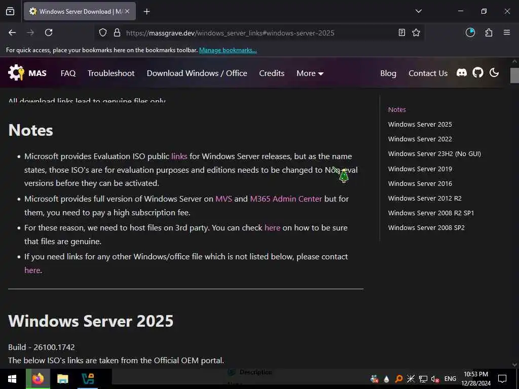
Task: Jump to Notes in sidebar contents
Action: tap(397, 109)
